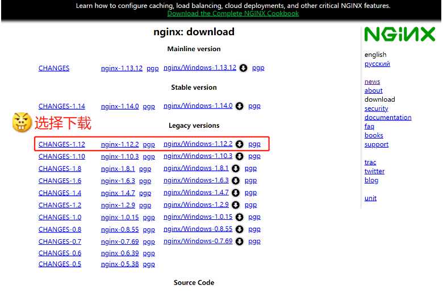
Task: Open the documentation page
Action: 387,118
